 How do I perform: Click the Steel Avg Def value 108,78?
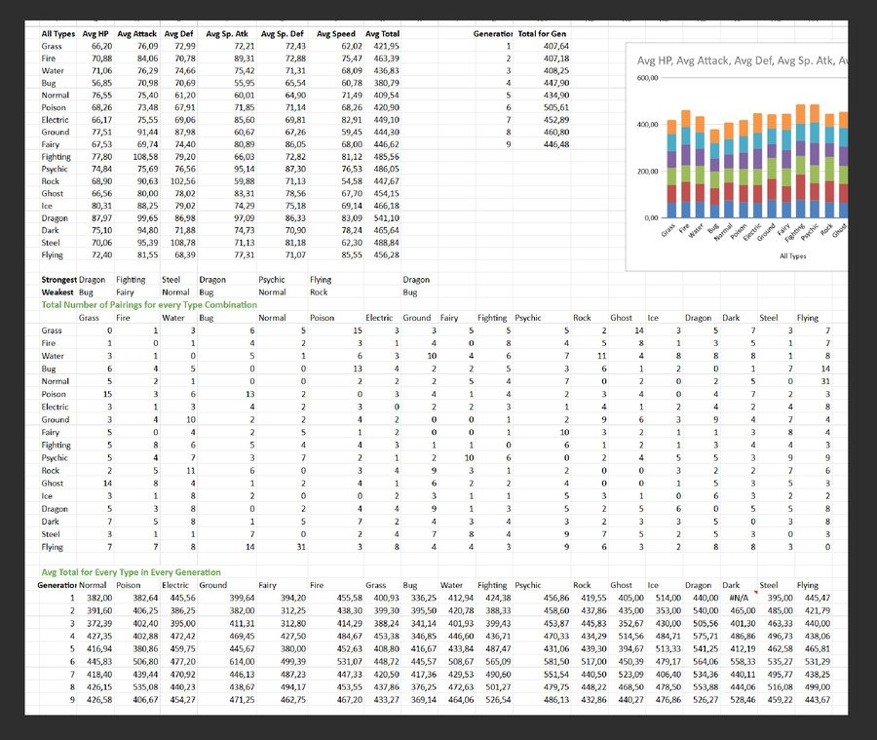(183, 243)
